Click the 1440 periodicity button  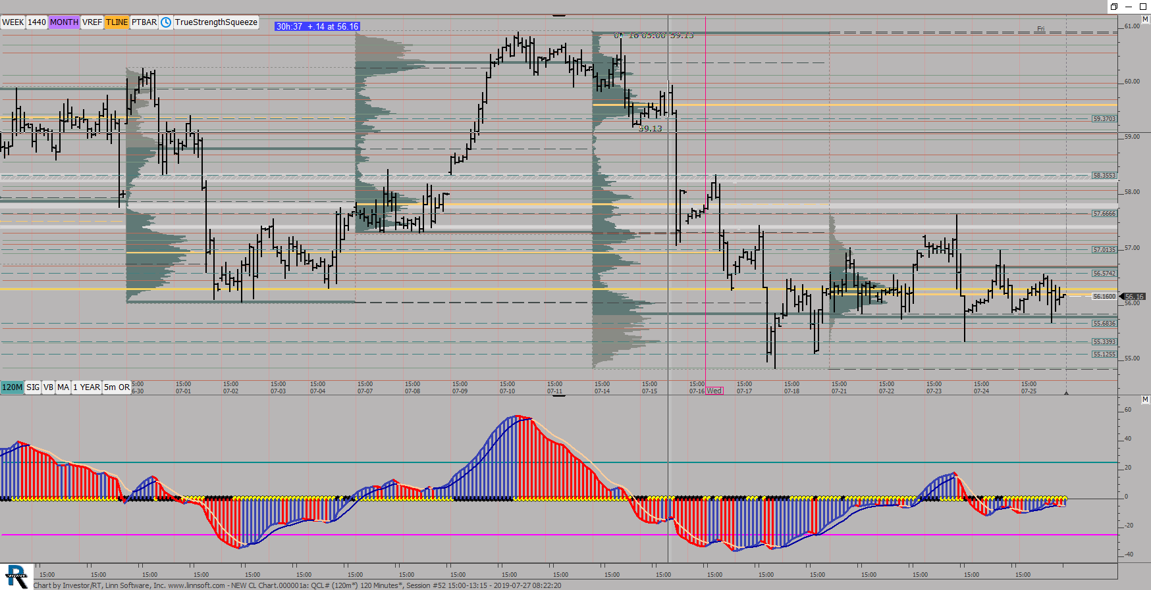[x=37, y=22]
